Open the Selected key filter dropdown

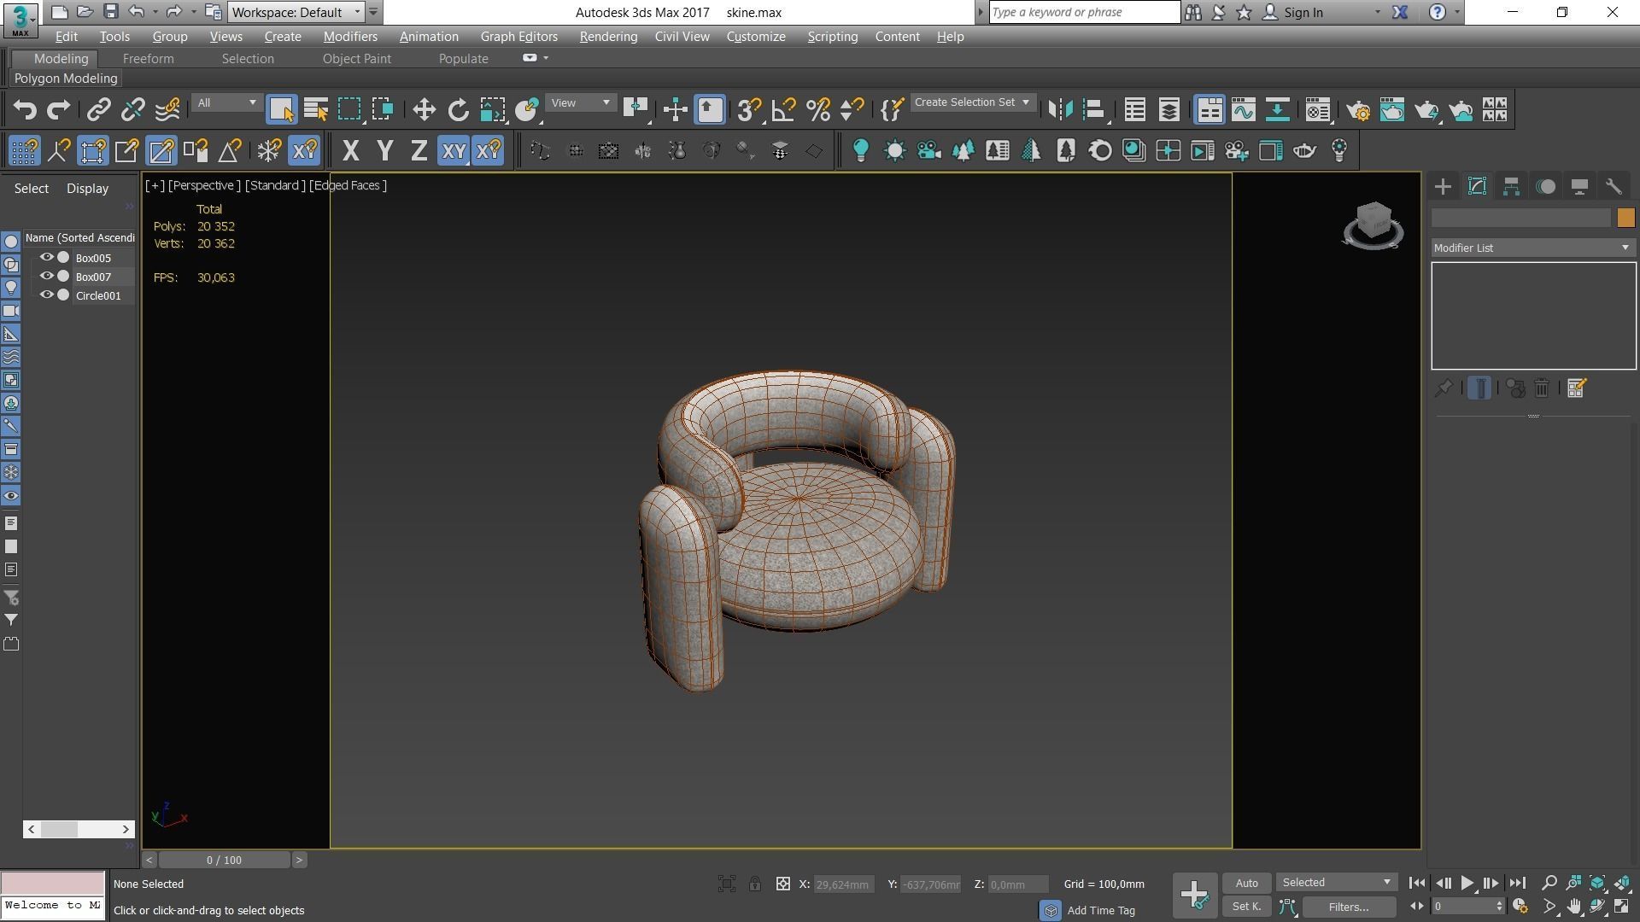1337,883
